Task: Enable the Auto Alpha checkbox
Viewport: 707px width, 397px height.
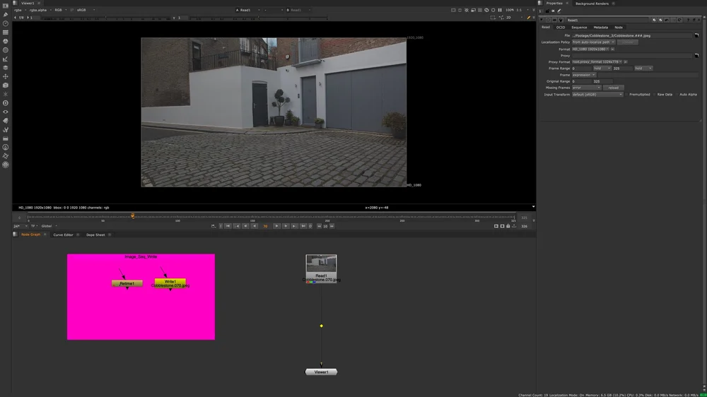Action: [677, 95]
